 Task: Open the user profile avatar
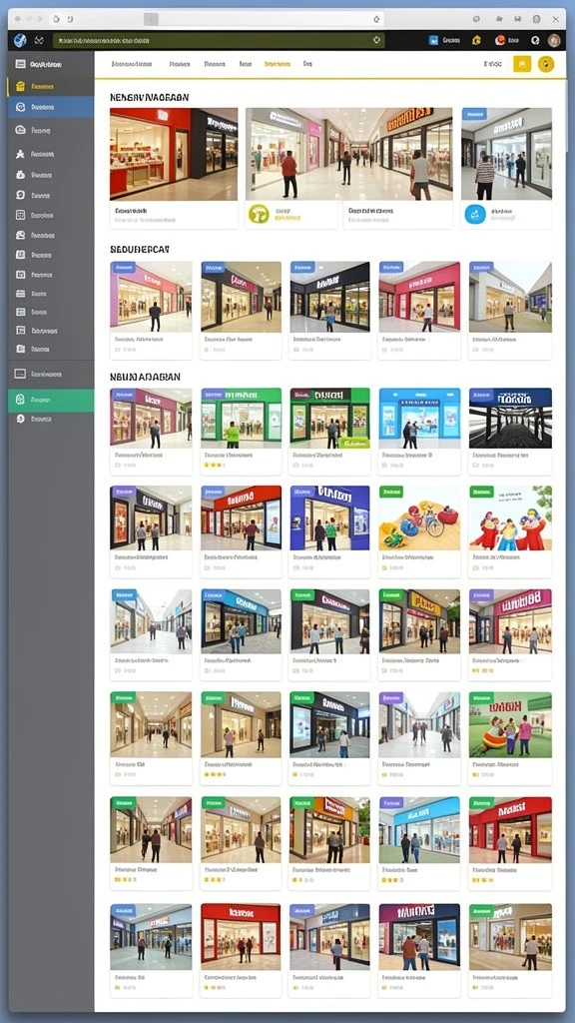(554, 40)
